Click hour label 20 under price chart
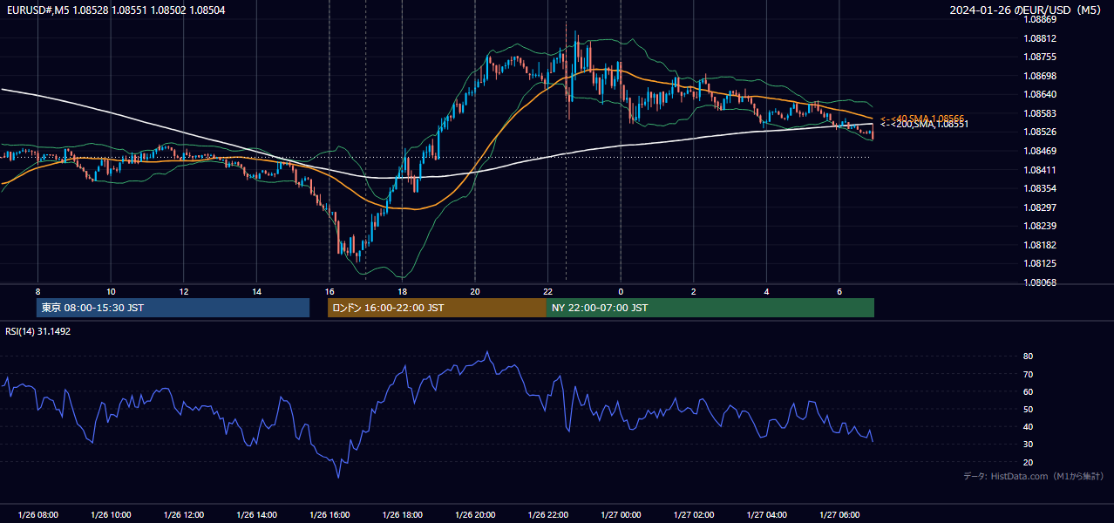Viewport: 1114px width, 523px height. tap(475, 291)
